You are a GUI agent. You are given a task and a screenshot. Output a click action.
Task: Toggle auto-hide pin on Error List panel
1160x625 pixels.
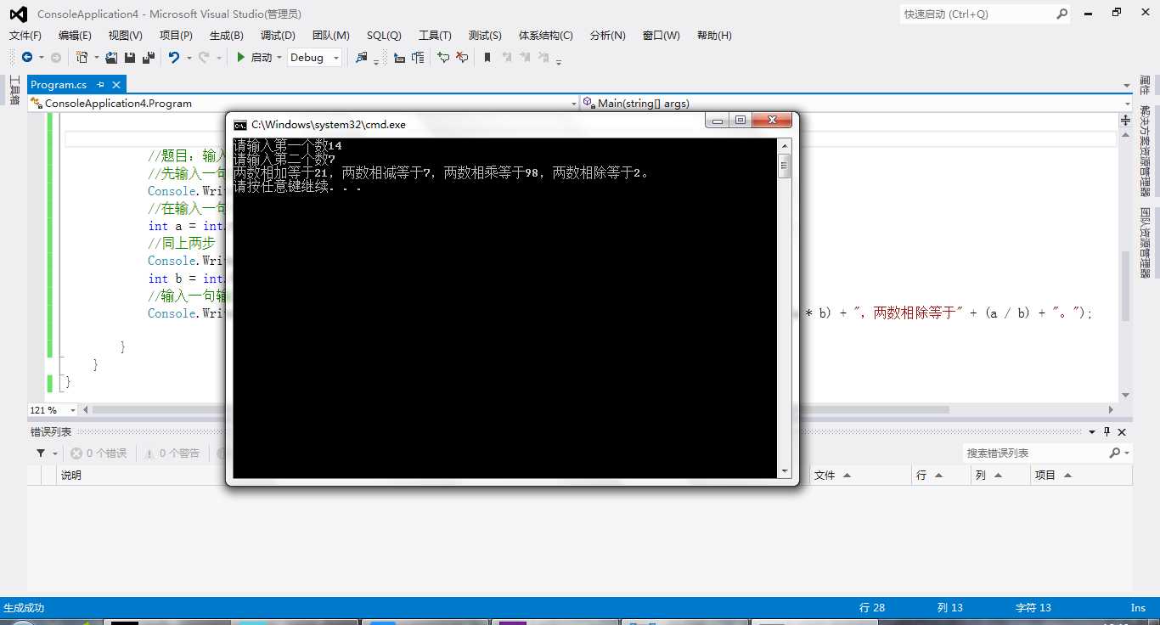(x=1107, y=431)
